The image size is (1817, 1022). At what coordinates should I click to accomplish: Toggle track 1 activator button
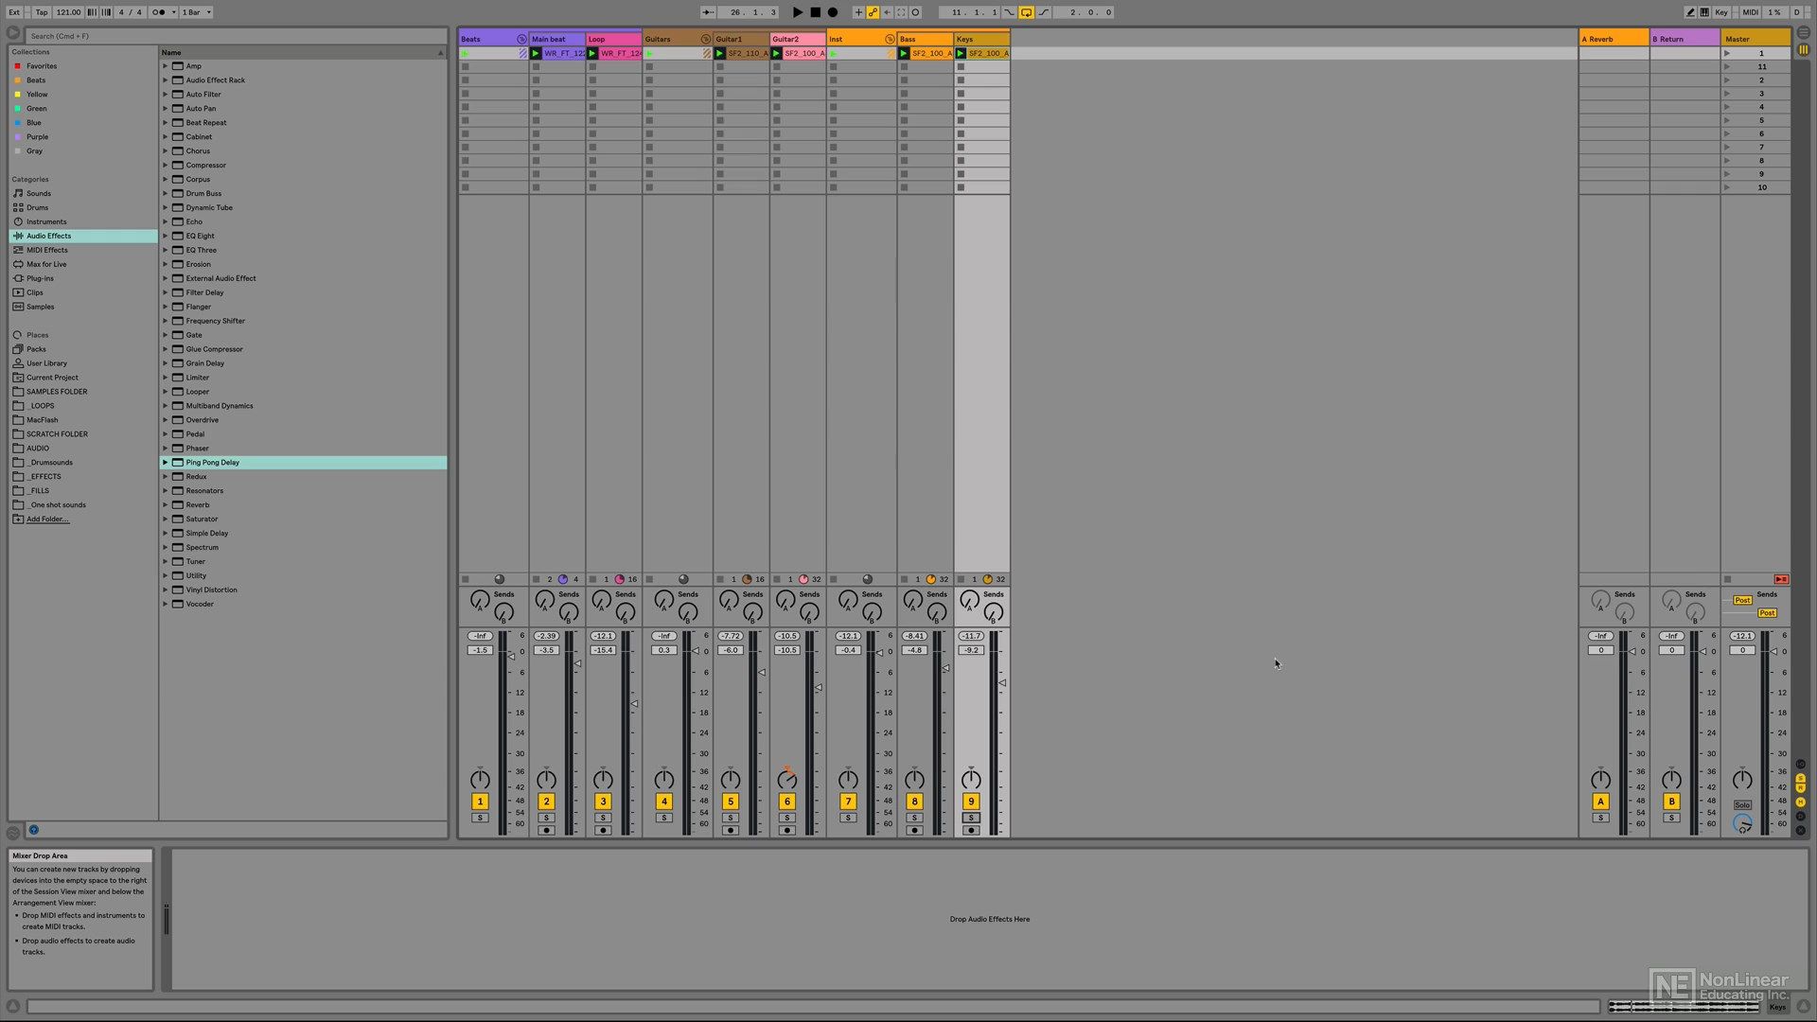(480, 802)
